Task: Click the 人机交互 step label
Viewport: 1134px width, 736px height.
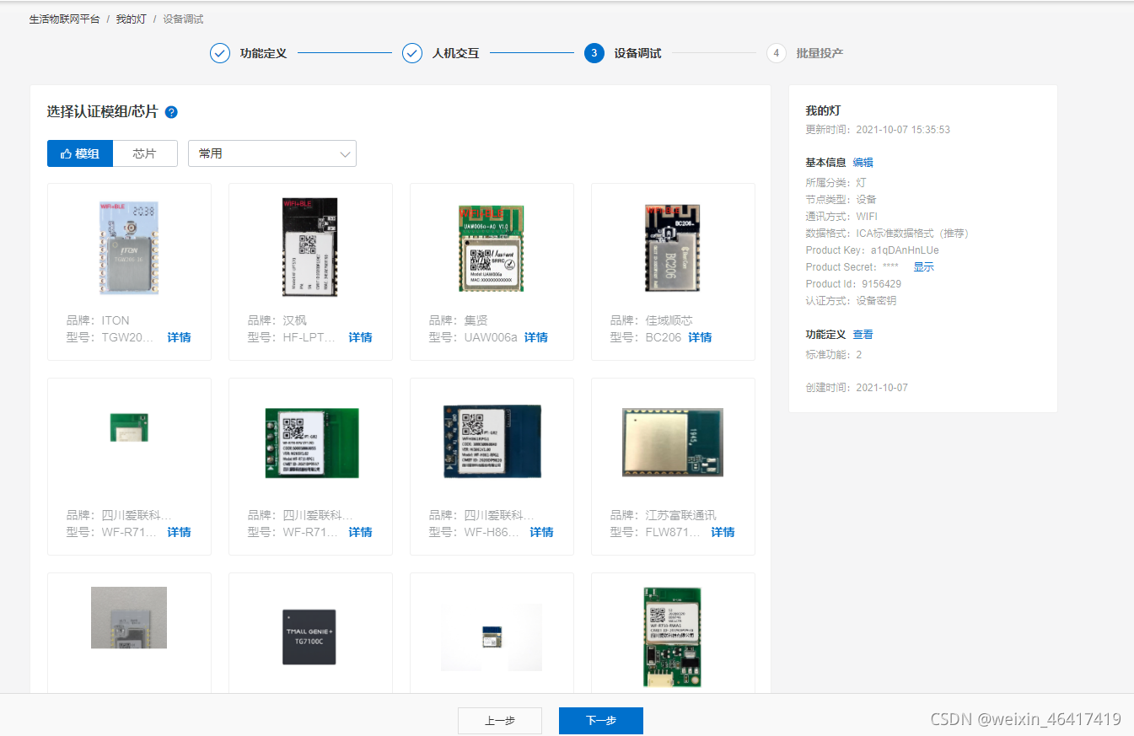Action: click(455, 53)
